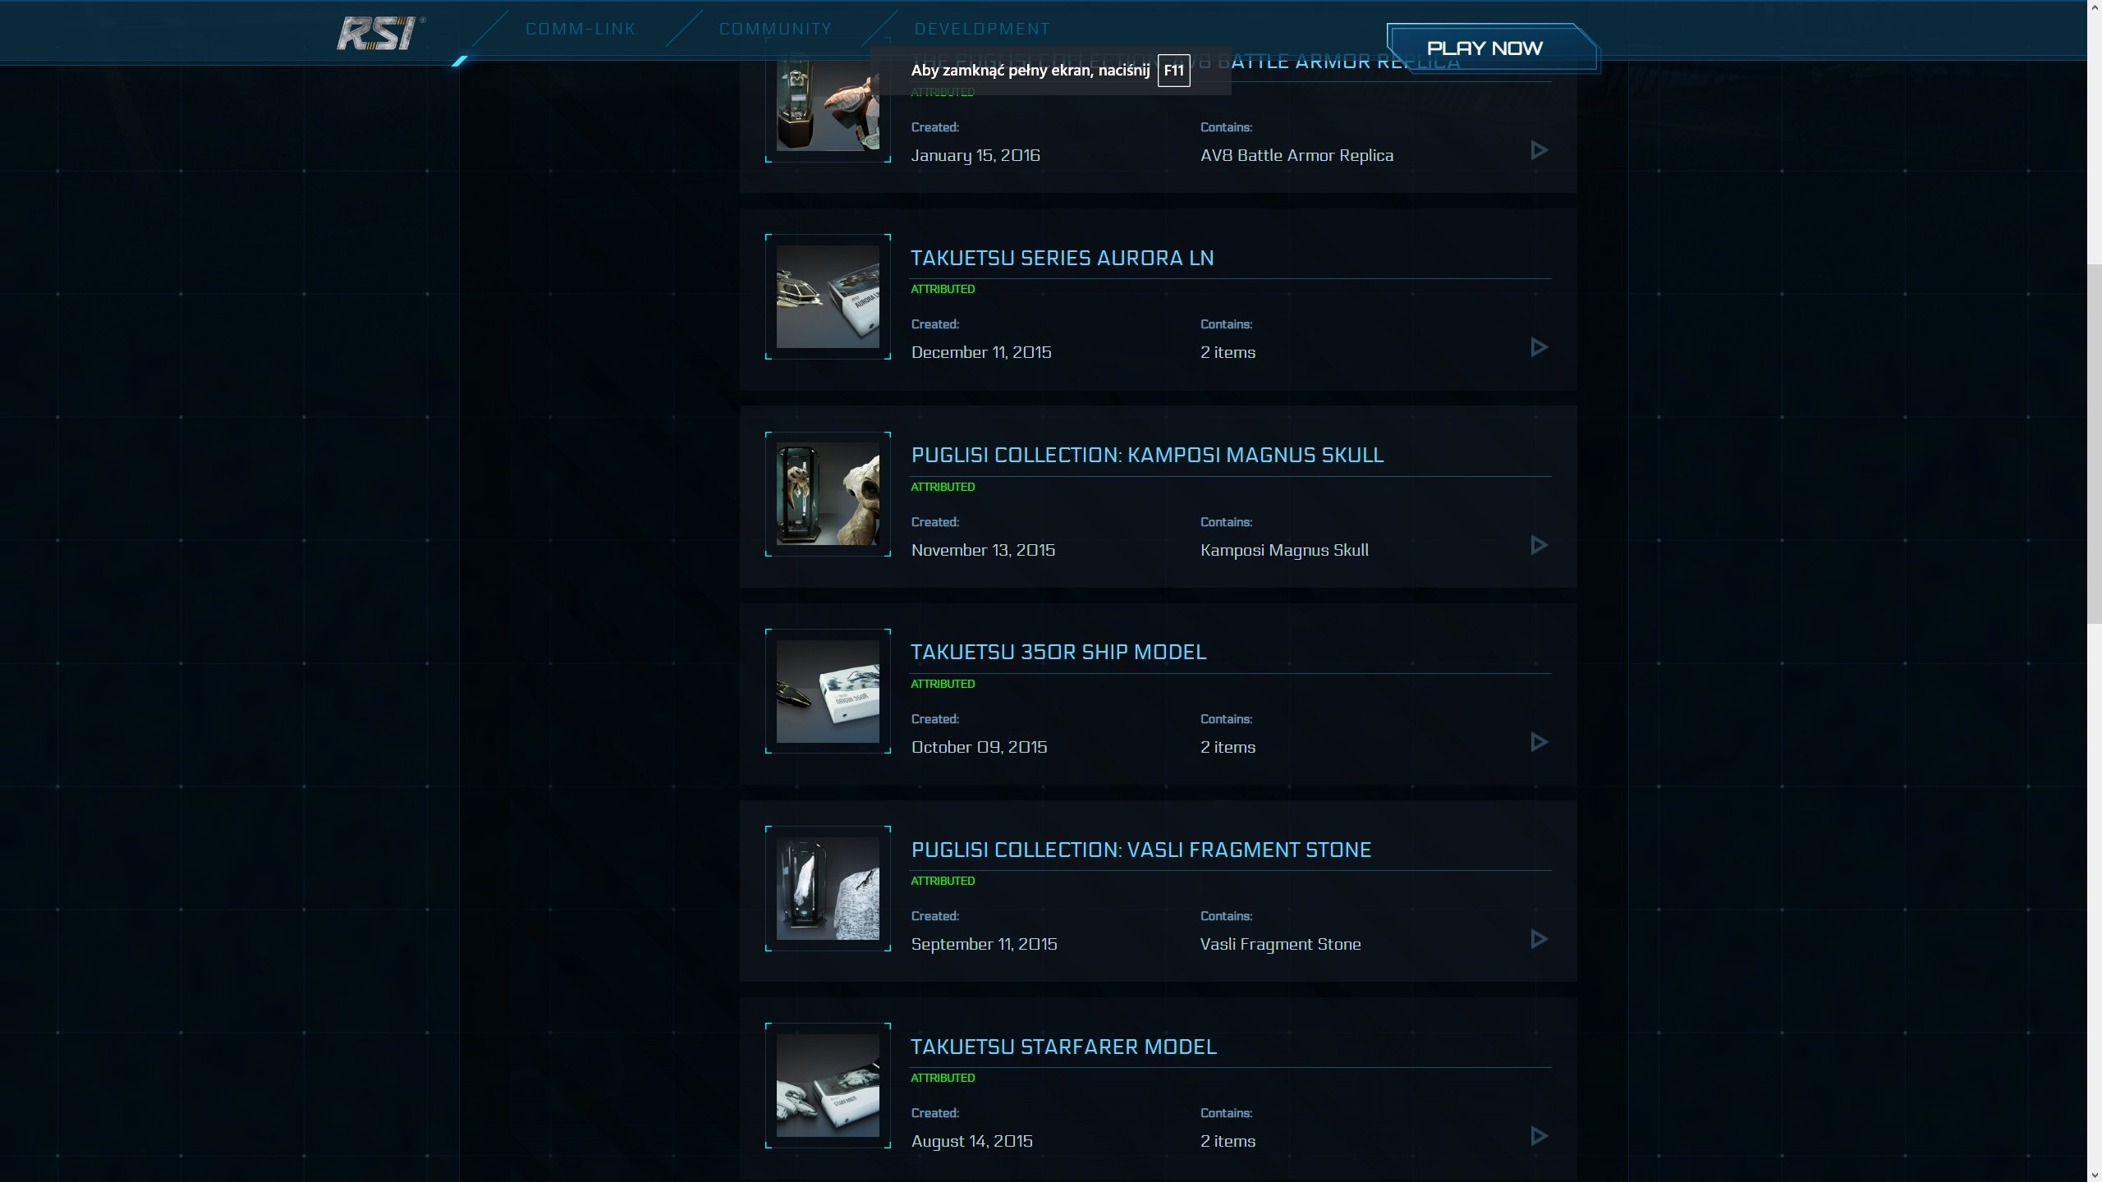Click the vertical scrollbar thumb
Viewport: 2102px width, 1182px height.
coord(2095,443)
